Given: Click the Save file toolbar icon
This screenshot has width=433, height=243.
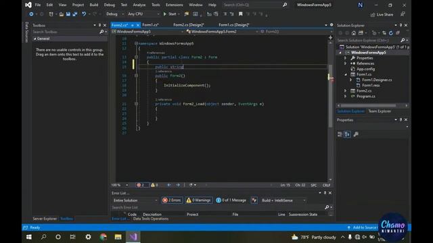Looking at the screenshot, I should pos(68,14).
